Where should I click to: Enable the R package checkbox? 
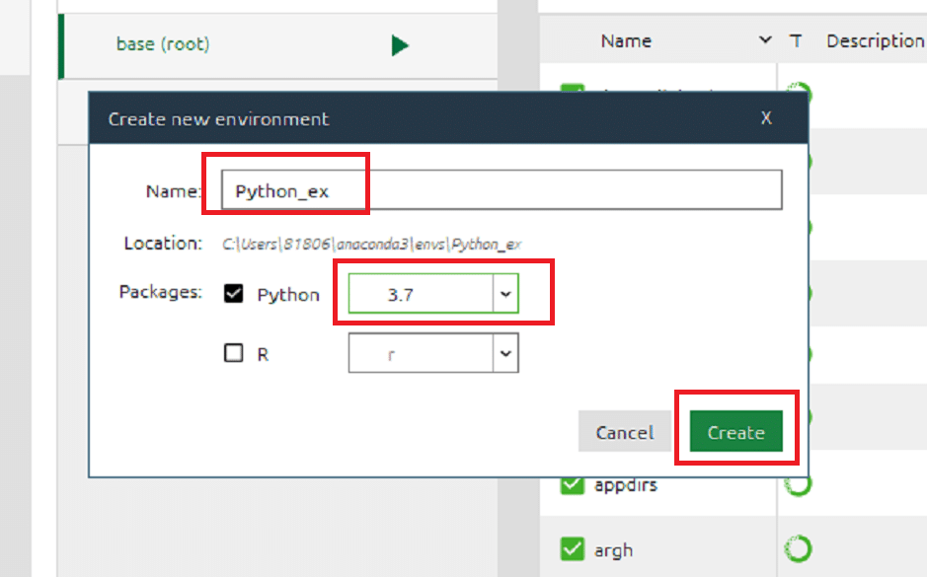click(x=234, y=353)
